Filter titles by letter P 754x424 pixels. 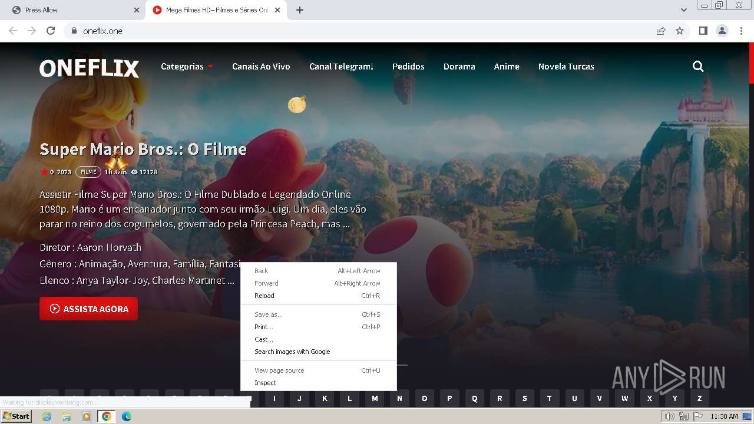click(x=449, y=398)
